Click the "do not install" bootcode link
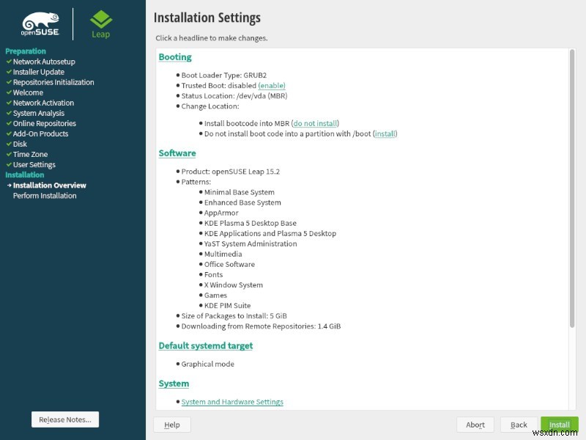 [314, 123]
